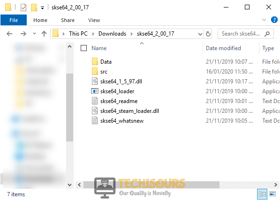The image size is (280, 200).
Task: Click the Back navigation arrow
Action: coord(9,34)
